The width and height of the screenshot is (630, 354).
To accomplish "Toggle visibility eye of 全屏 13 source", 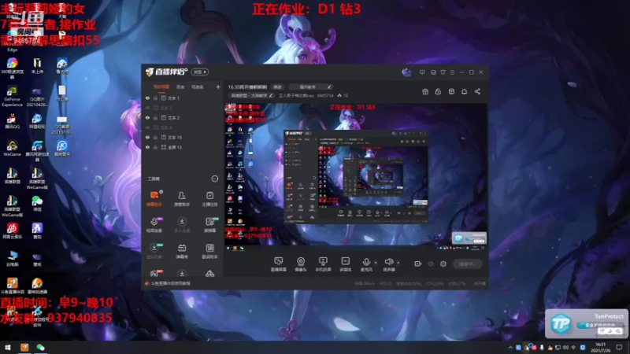I will [x=147, y=147].
